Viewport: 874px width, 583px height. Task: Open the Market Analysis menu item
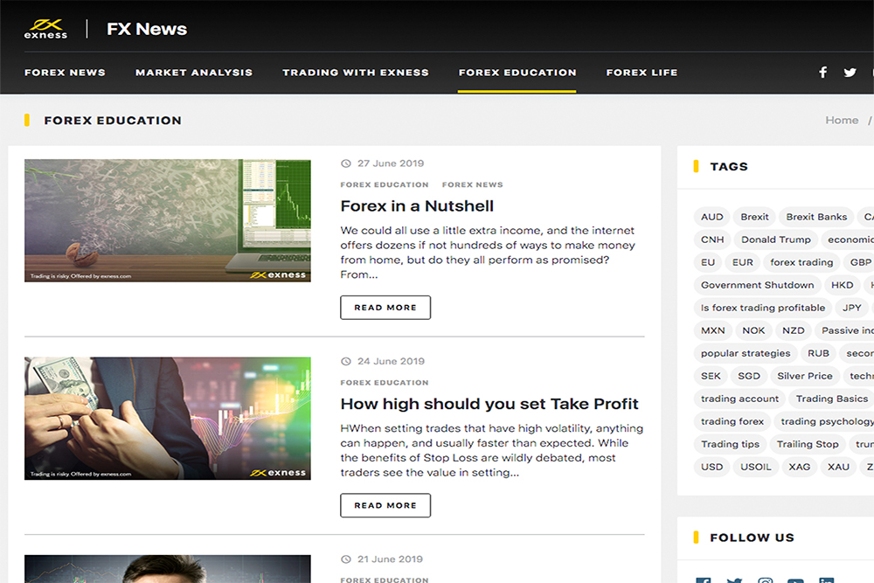tap(193, 73)
